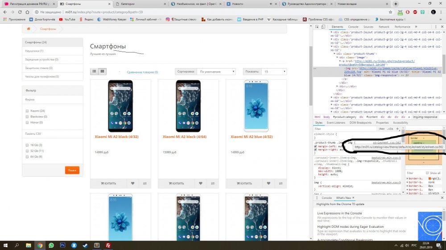
Task: Switch to grid view layout icon
Action: coord(103,72)
